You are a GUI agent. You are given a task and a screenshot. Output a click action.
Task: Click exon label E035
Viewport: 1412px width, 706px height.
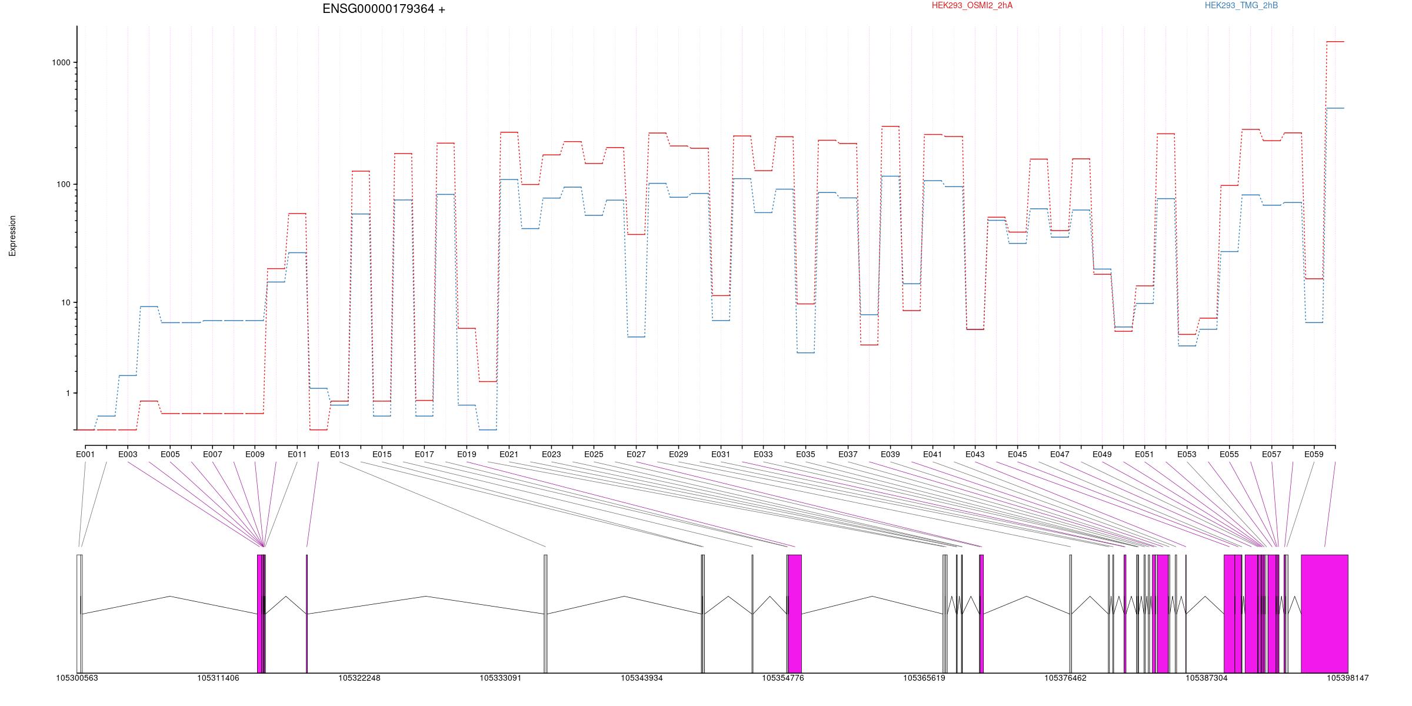(x=805, y=454)
